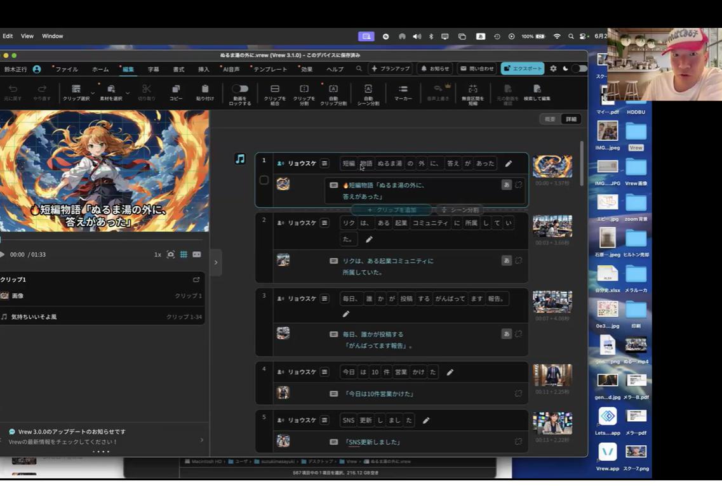Open the ファイル menu
722x486 pixels.
click(66, 69)
